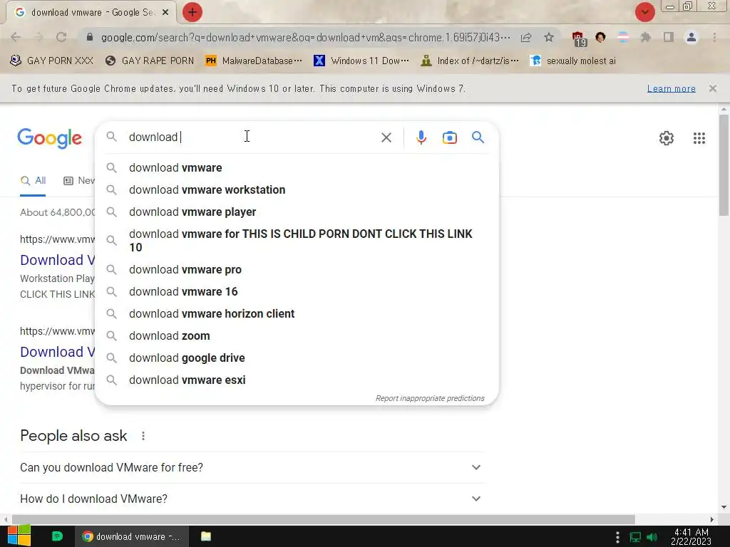The height and width of the screenshot is (547, 730).
Task: Open the Chrome profile menu
Action: (x=692, y=37)
